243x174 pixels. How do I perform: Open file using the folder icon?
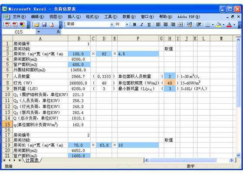pyautogui.click(x=37, y=25)
